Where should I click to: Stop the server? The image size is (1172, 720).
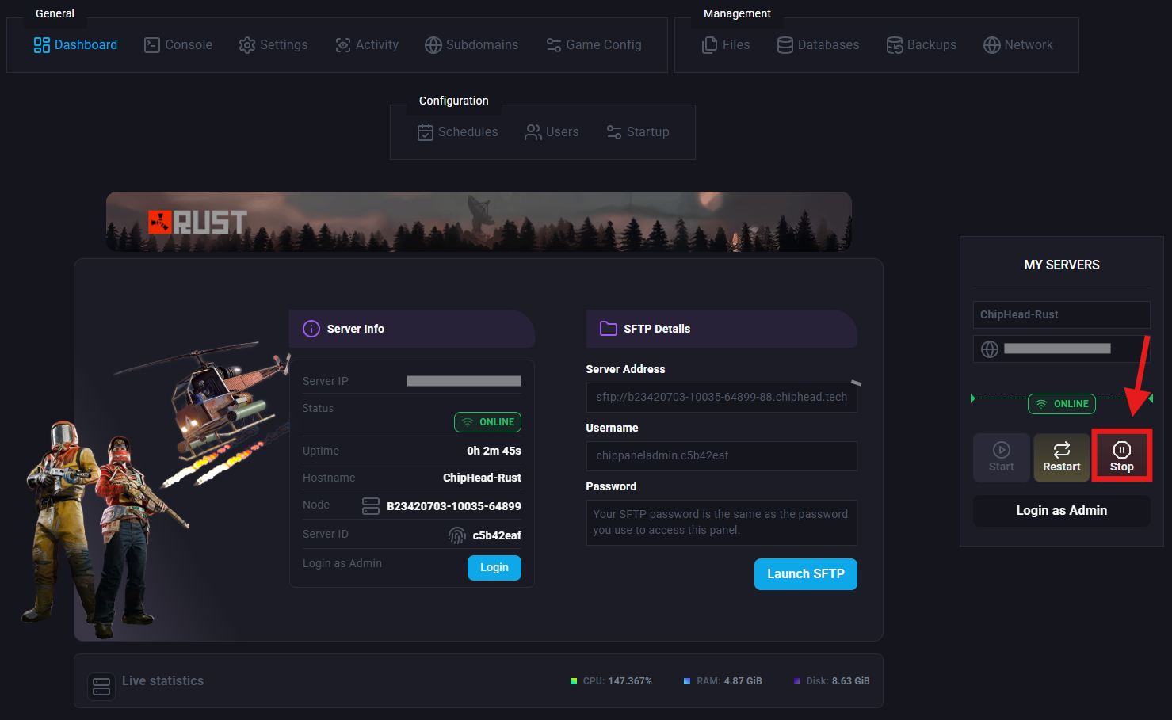pyautogui.click(x=1122, y=457)
